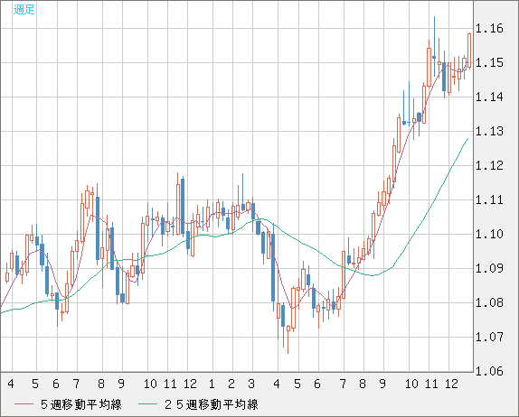
Task: Click the 1.15 price axis label
Action: click(x=489, y=63)
